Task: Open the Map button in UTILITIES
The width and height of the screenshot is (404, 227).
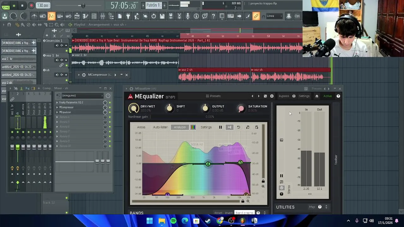Action: [312, 207]
